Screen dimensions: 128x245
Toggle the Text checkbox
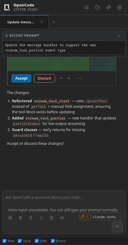tap(5, 241)
